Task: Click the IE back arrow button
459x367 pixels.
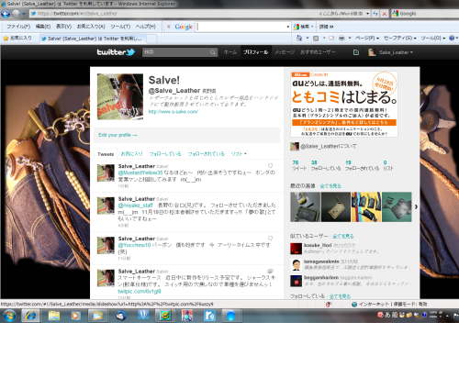Action: click(6, 14)
